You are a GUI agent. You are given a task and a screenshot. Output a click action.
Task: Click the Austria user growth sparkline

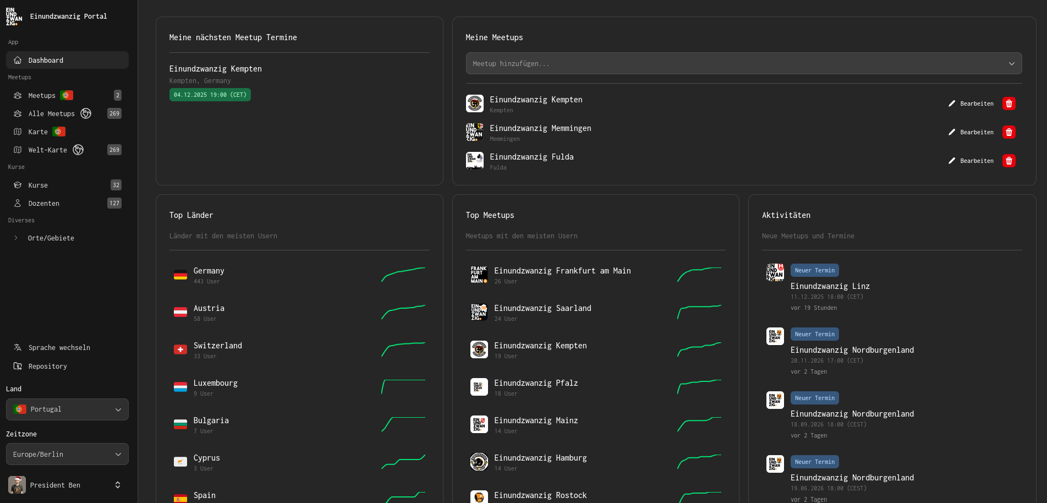(x=403, y=312)
